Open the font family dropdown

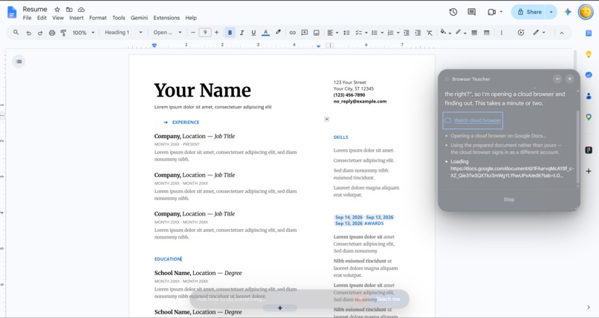pyautogui.click(x=167, y=33)
